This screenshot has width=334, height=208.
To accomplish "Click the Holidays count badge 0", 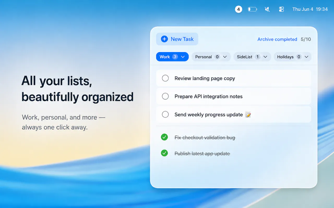I will tap(299, 57).
